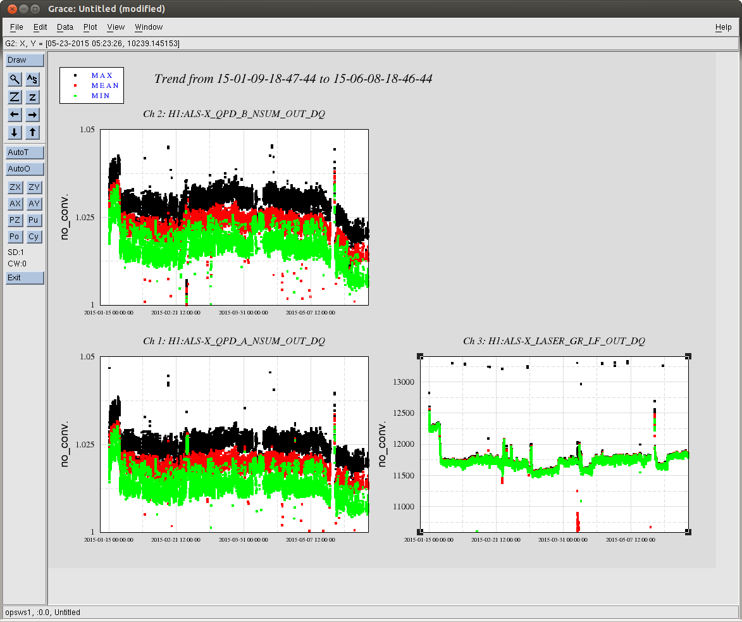This screenshot has width=742, height=622.
Task: Click the '11500' Y-axis tick label
Action: tap(404, 476)
